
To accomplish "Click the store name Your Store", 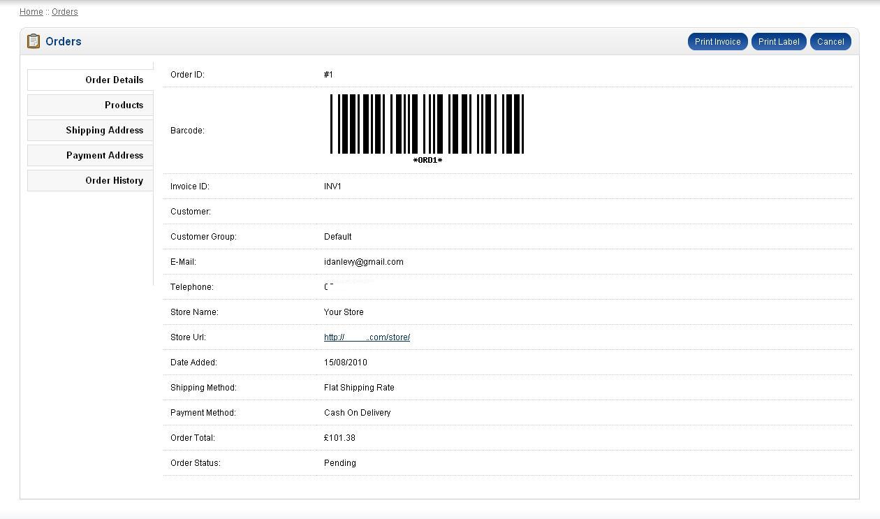I will (x=344, y=312).
